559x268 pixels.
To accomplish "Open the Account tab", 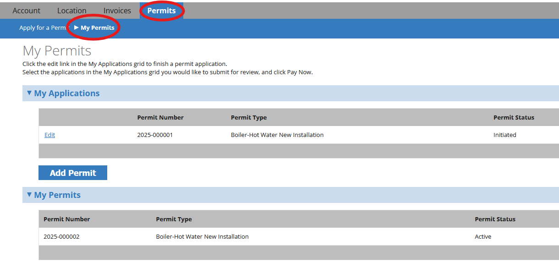I will tap(26, 11).
